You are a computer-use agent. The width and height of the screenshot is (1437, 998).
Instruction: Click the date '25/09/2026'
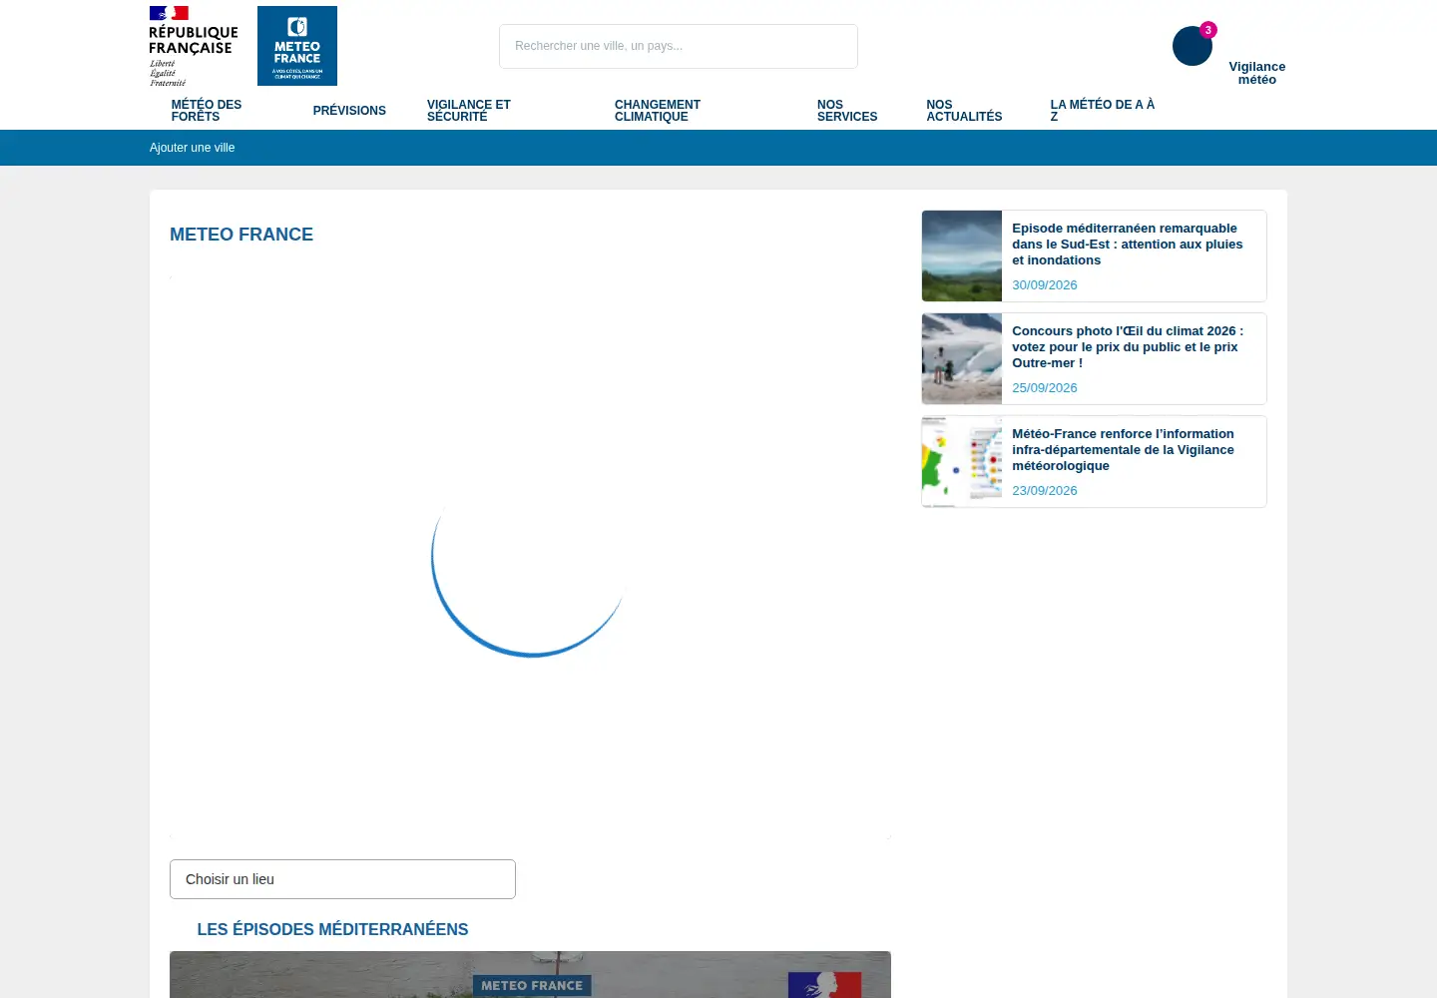pyautogui.click(x=1045, y=388)
